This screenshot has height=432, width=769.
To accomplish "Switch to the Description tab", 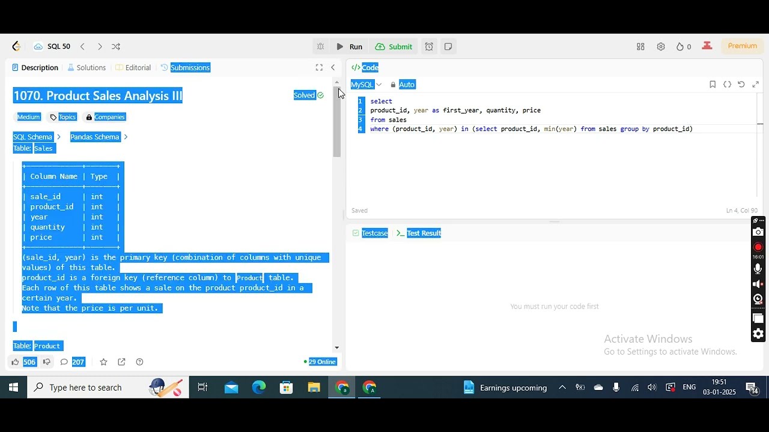I will (35, 67).
